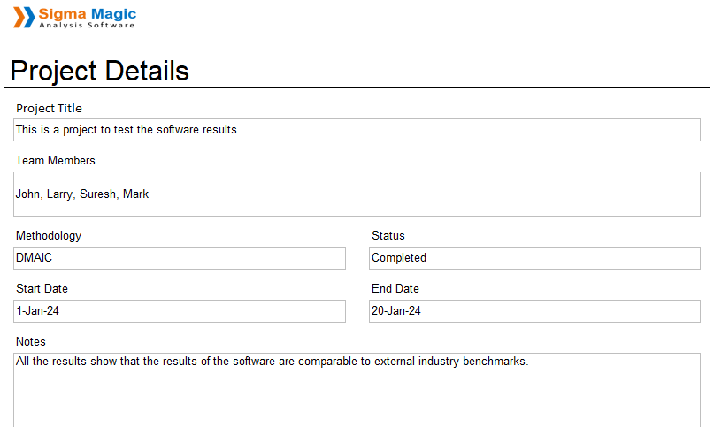The image size is (714, 427).
Task: Click the word benchmarks in the Notes text
Action: coord(495,362)
